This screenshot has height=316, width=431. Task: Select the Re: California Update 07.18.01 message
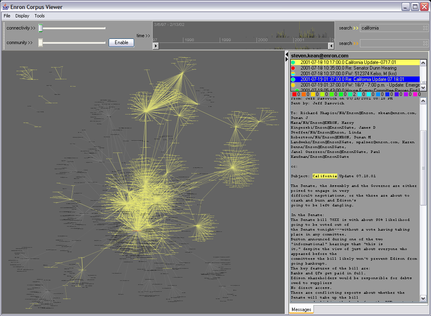[355, 79]
